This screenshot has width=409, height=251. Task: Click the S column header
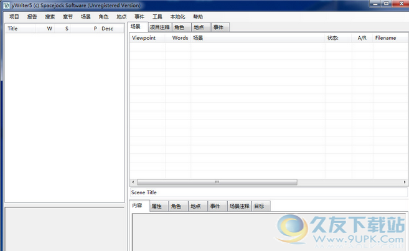63,29
